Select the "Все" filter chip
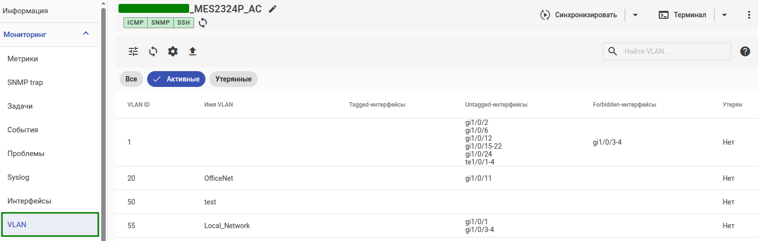Viewport: 758px width, 241px height. (x=131, y=79)
